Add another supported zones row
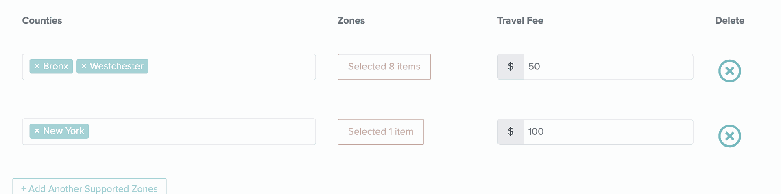Screen dimensions: 781x194 pos(89,188)
